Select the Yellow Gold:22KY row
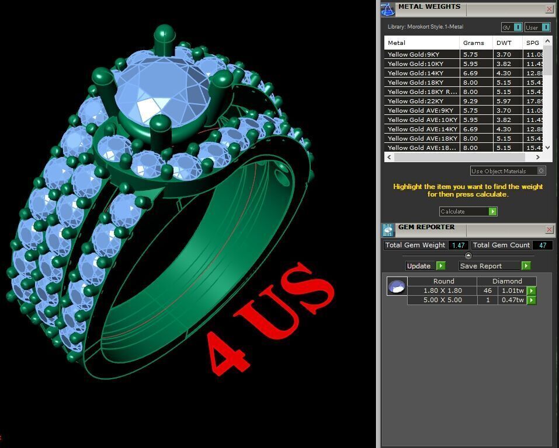Viewport: 559px width, 448px height. pos(463,101)
